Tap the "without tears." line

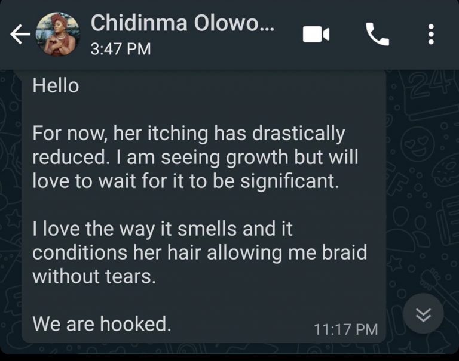click(x=94, y=276)
